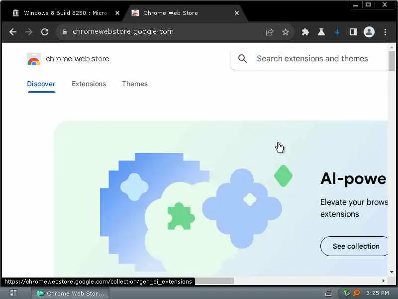Click the network status tray icon

346,293
